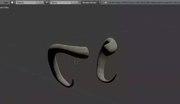Open the screen layout browser icon
Image resolution: width=180 pixels, height=104 pixels.
point(13,2)
